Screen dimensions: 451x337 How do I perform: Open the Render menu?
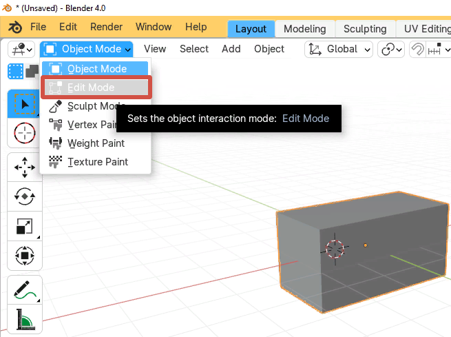tap(106, 27)
